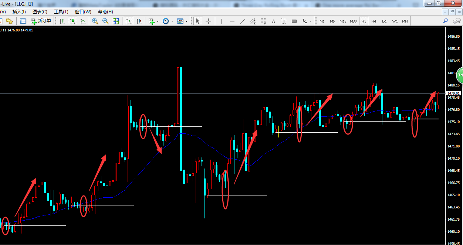463x245 pixels.
Task: Click the 新订单 new order button
Action: 41,21
